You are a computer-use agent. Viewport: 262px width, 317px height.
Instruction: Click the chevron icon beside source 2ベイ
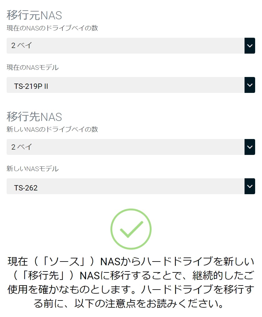(x=250, y=46)
